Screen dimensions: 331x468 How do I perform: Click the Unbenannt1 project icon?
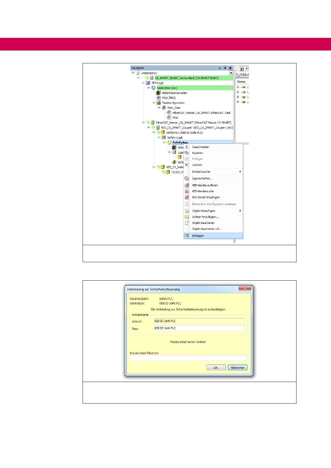(138, 73)
